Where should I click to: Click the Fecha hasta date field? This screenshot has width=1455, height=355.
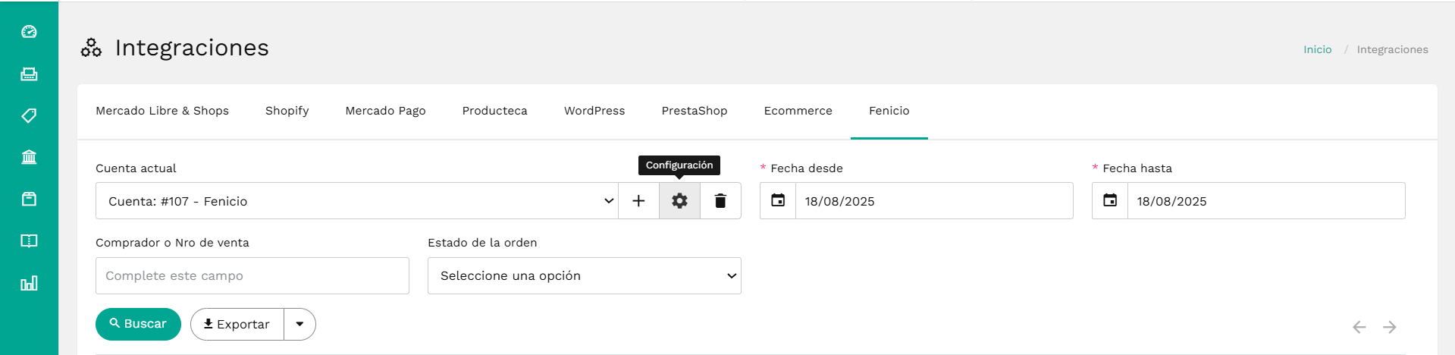click(1266, 201)
